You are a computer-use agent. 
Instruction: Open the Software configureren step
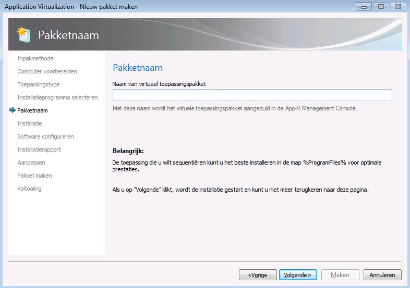(x=45, y=136)
